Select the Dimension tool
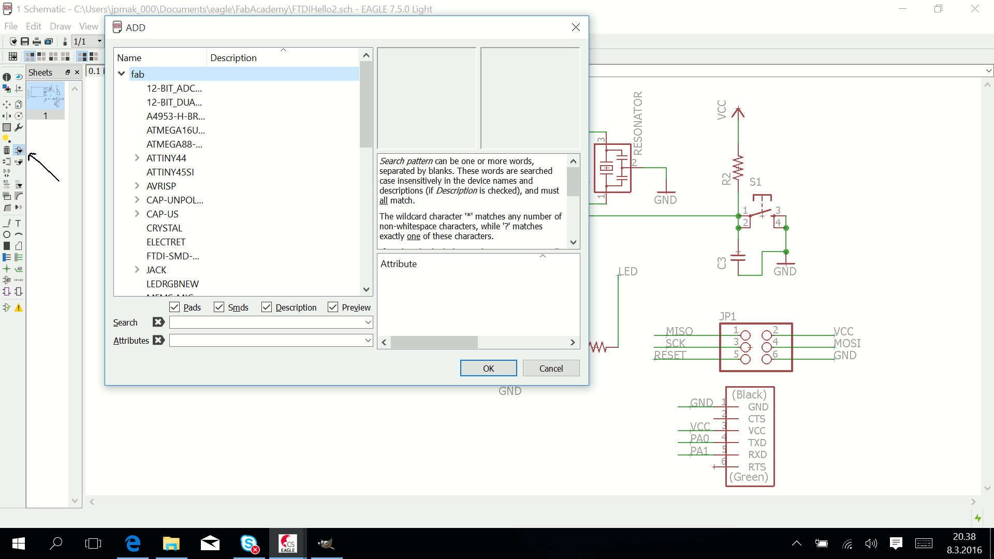This screenshot has width=994, height=559. pos(19,280)
